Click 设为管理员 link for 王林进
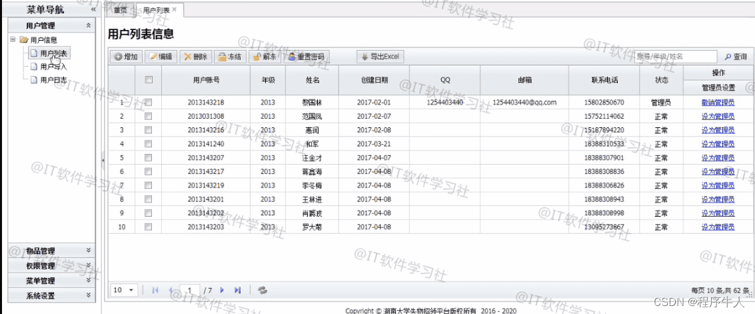This screenshot has width=755, height=314. point(718,199)
